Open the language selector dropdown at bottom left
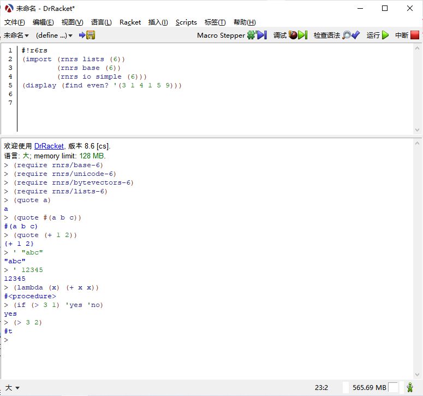Image resolution: width=423 pixels, height=396 pixels. click(x=13, y=388)
